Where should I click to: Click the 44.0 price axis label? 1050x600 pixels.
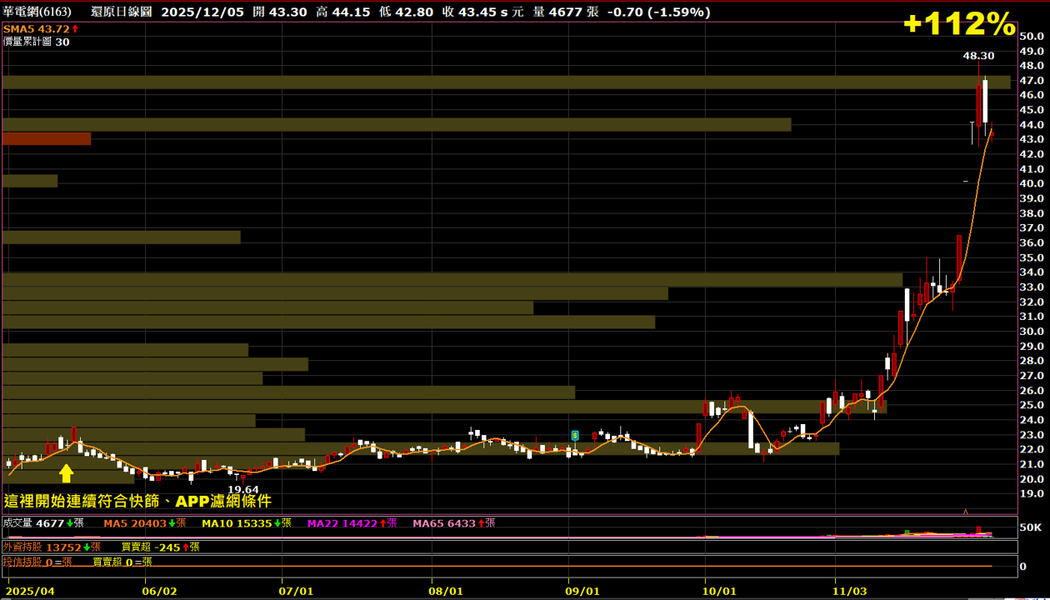(x=1032, y=124)
